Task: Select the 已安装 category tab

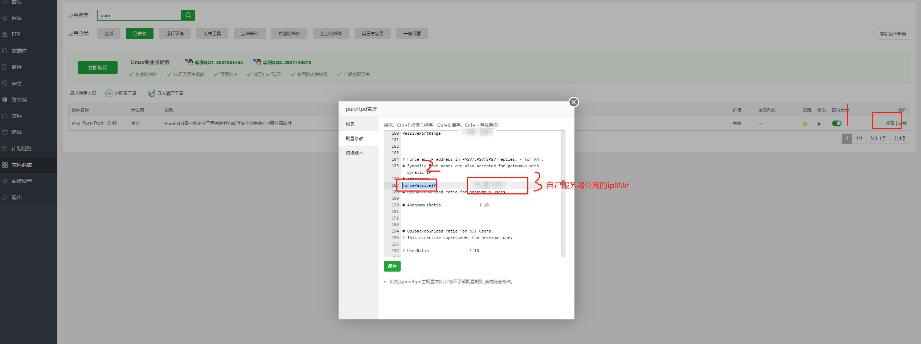Action: [140, 33]
